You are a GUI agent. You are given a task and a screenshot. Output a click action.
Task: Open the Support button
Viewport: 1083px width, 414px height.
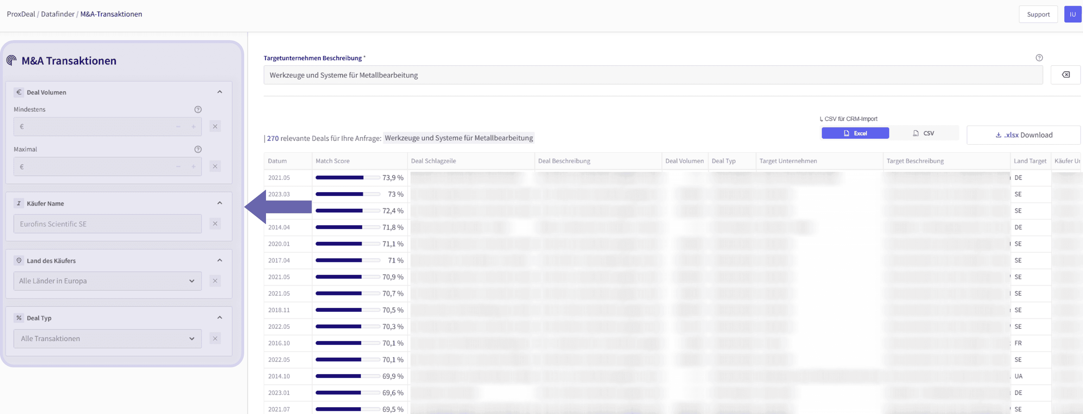1038,14
